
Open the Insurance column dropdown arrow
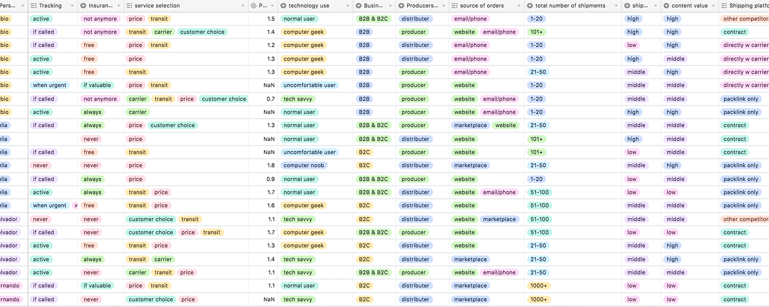click(x=118, y=6)
